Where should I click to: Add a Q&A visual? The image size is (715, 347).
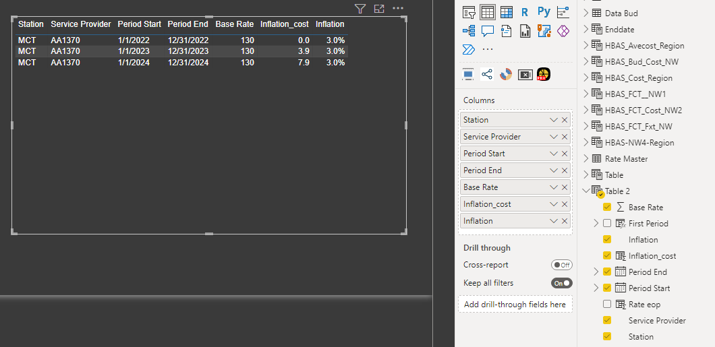[488, 31]
